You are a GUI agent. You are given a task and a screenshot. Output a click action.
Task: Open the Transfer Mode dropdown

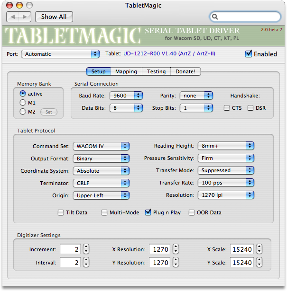tap(226, 170)
